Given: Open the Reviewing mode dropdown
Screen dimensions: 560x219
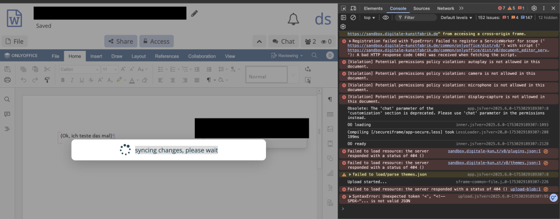Looking at the screenshot, I should (x=287, y=55).
